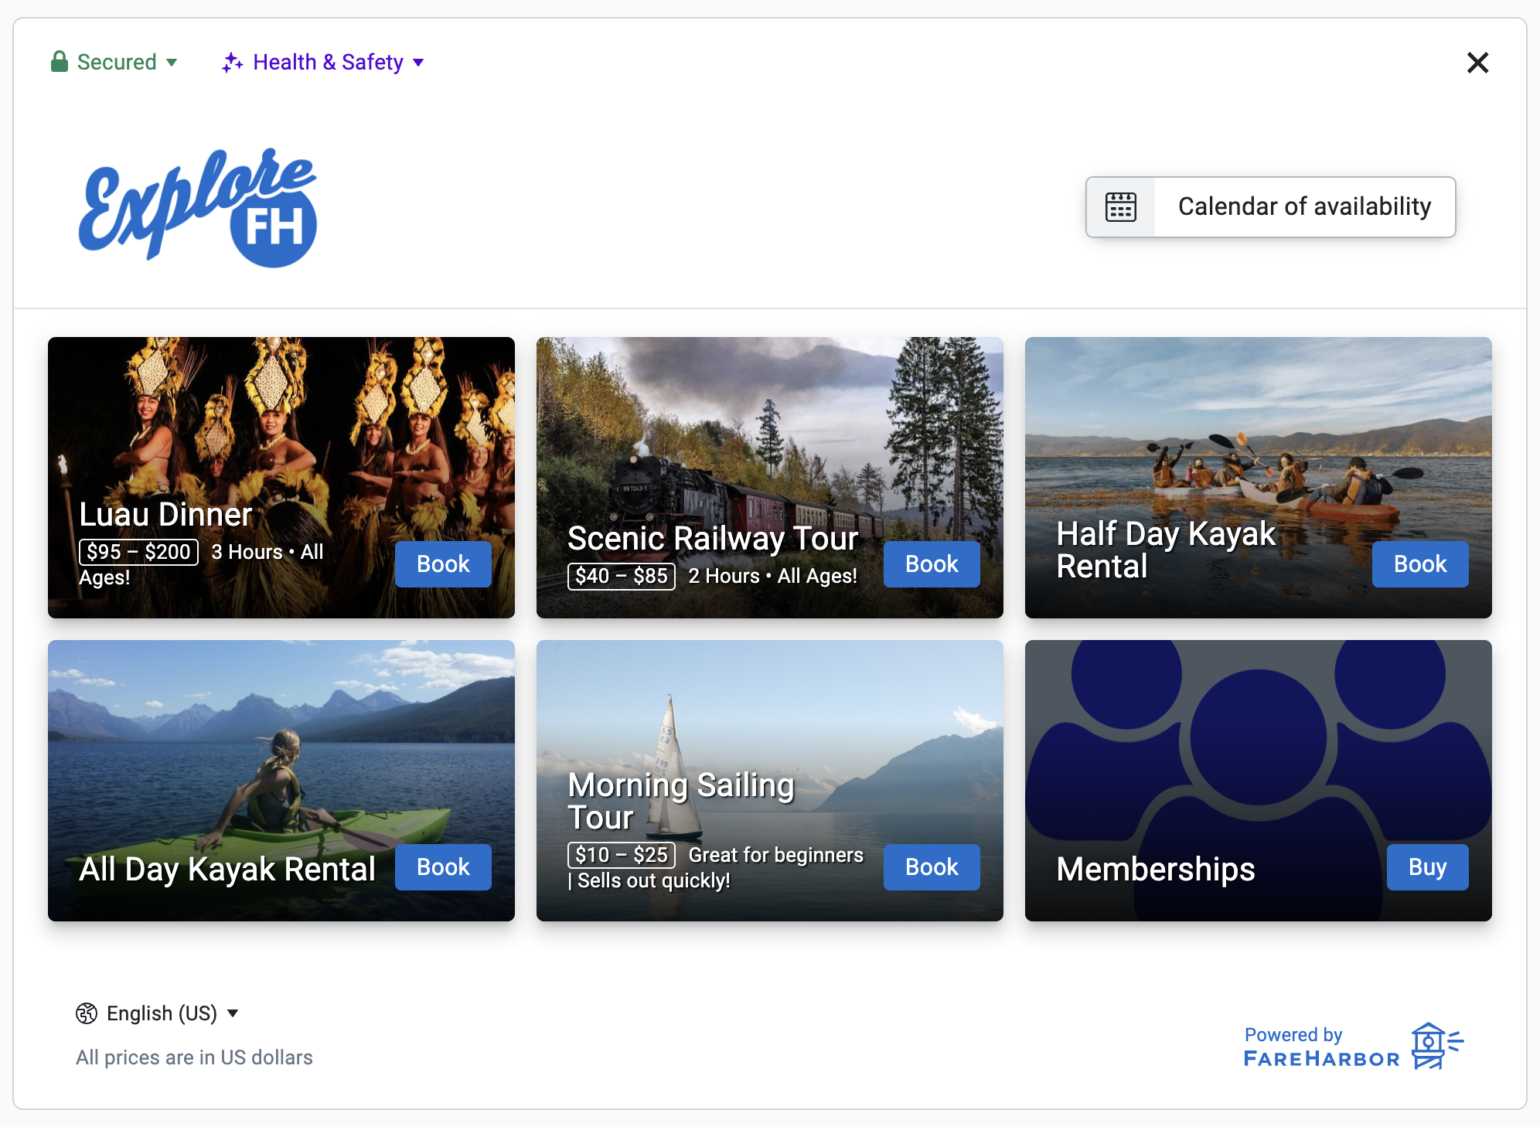Screen dimensions: 1540x1127
Task: Click the Secured label text
Action: pyautogui.click(x=117, y=63)
